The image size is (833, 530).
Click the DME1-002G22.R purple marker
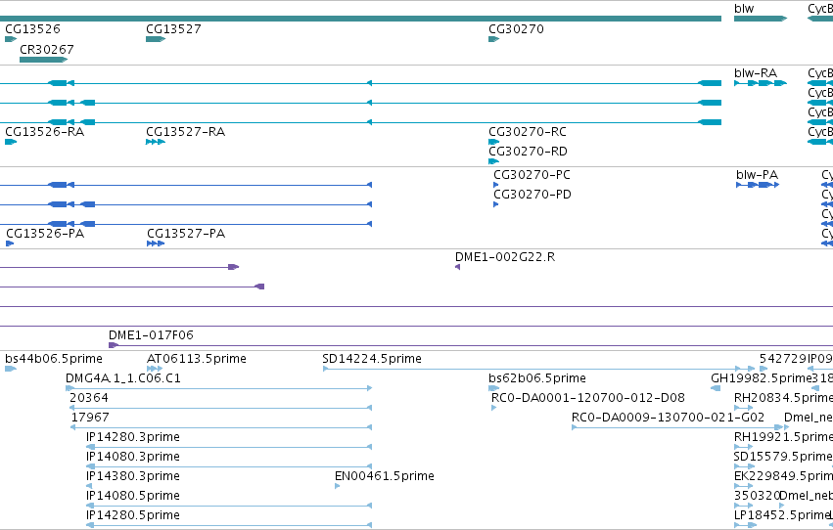(x=457, y=267)
